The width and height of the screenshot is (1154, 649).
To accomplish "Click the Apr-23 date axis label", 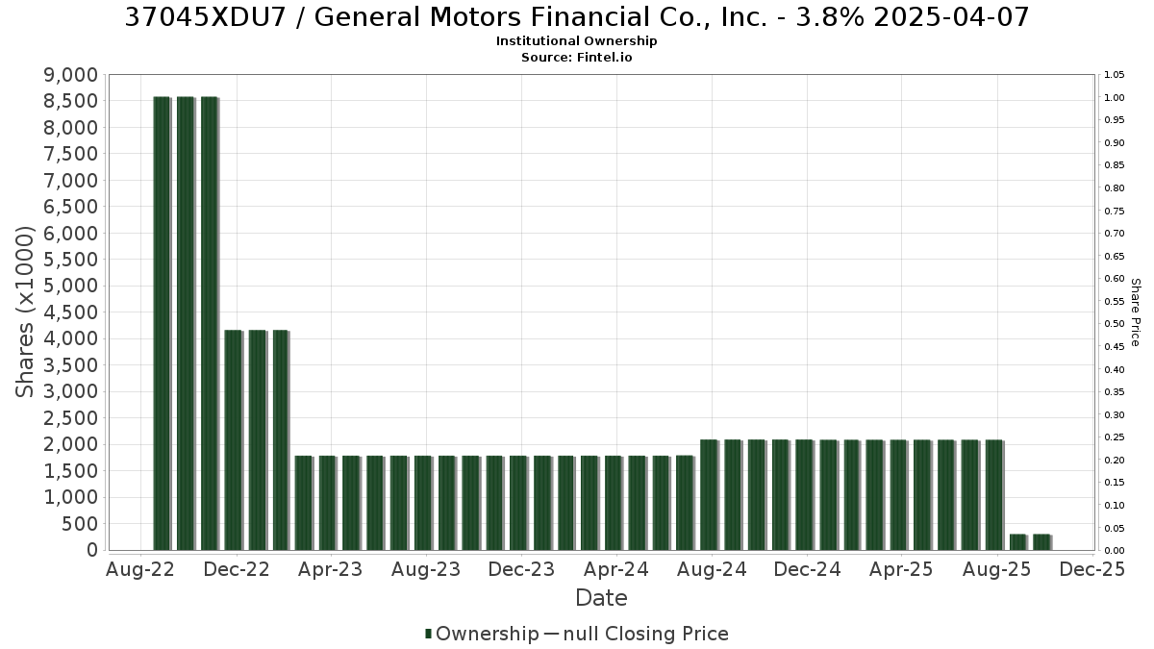I will click(x=330, y=569).
